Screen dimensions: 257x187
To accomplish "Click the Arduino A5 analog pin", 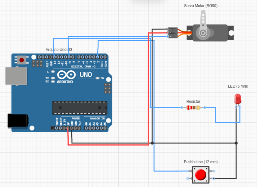I will coord(105,128).
